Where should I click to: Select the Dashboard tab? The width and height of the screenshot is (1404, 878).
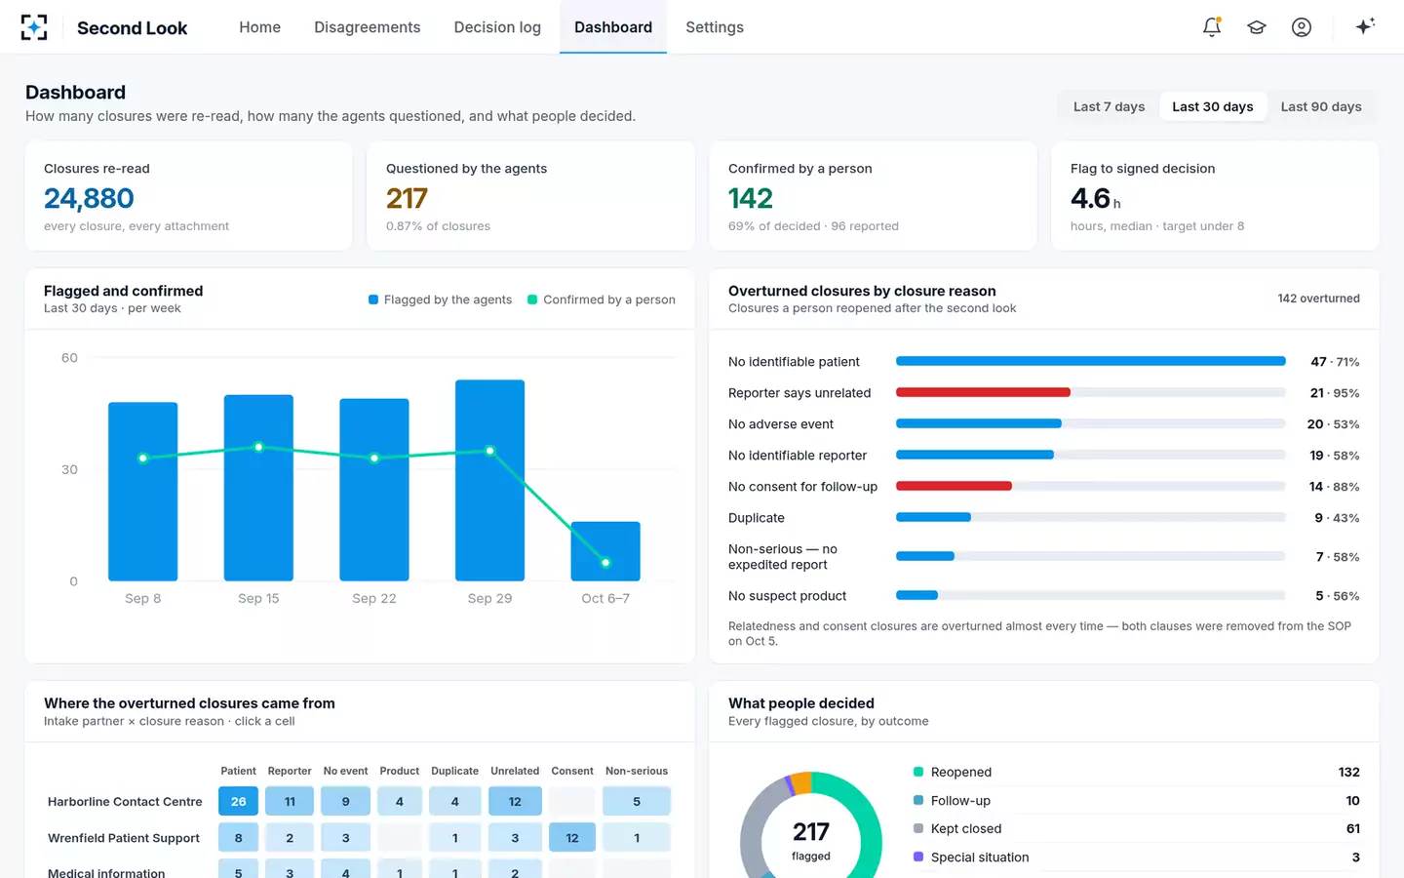point(613,27)
